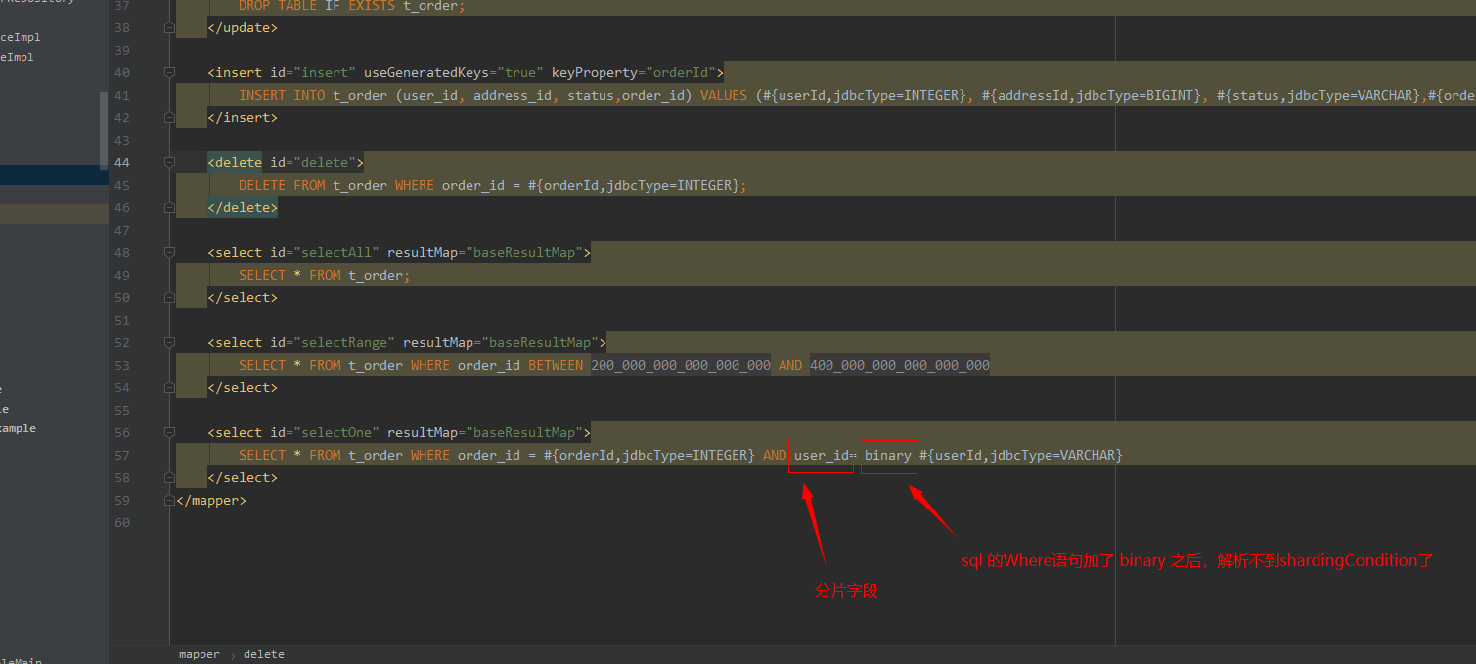Open the mapper breadcrumb at the bottom
Viewport: 1476px width, 664px height.
coord(199,653)
